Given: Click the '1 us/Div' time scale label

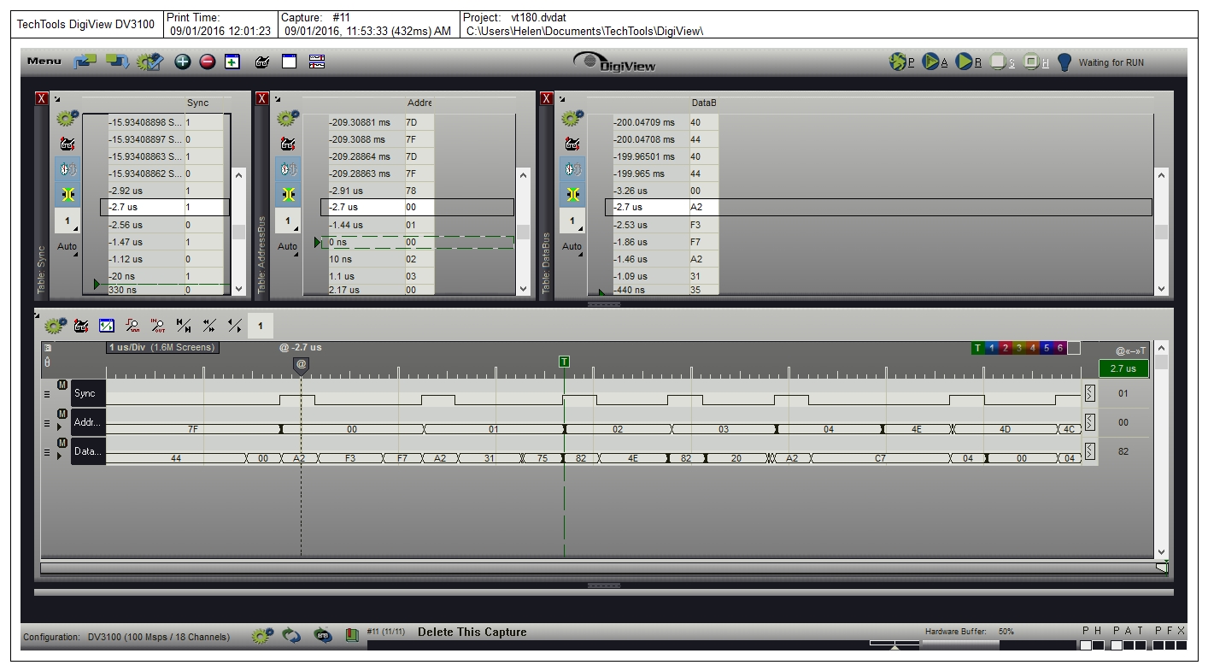Looking at the screenshot, I should pyautogui.click(x=162, y=347).
